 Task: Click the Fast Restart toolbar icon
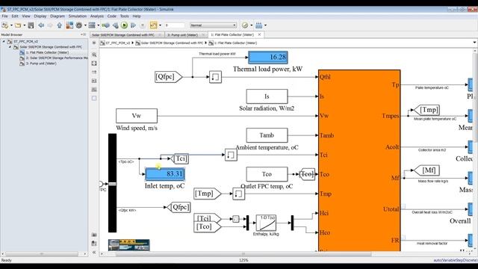coord(105,25)
